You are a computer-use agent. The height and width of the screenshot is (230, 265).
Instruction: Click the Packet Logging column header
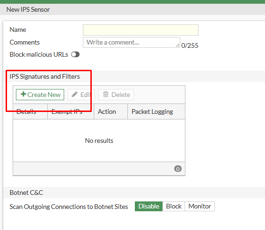click(156, 111)
